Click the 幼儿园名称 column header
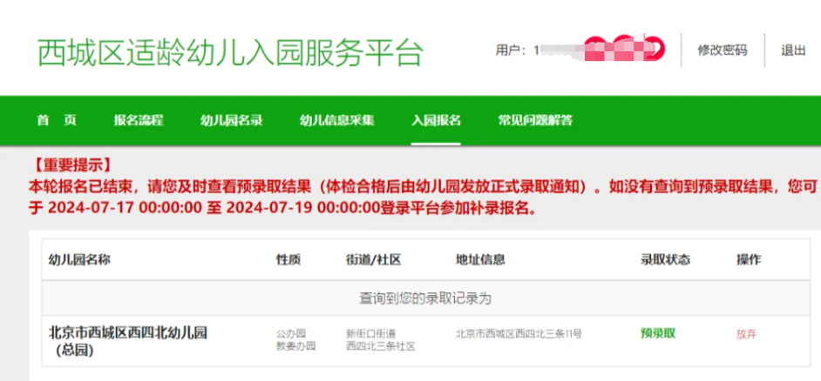This screenshot has width=821, height=381. pos(78,259)
